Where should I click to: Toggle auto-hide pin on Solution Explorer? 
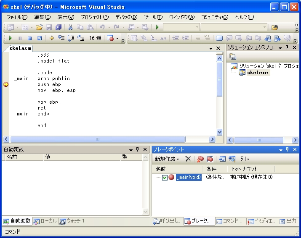coord(287,47)
